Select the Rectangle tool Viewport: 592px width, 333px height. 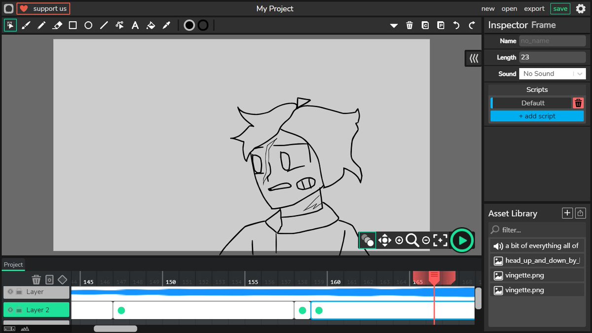73,25
